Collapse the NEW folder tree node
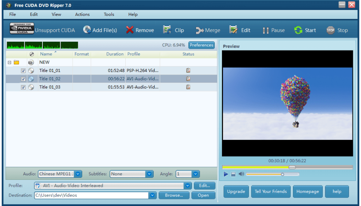The image size is (361, 206). (x=9, y=63)
